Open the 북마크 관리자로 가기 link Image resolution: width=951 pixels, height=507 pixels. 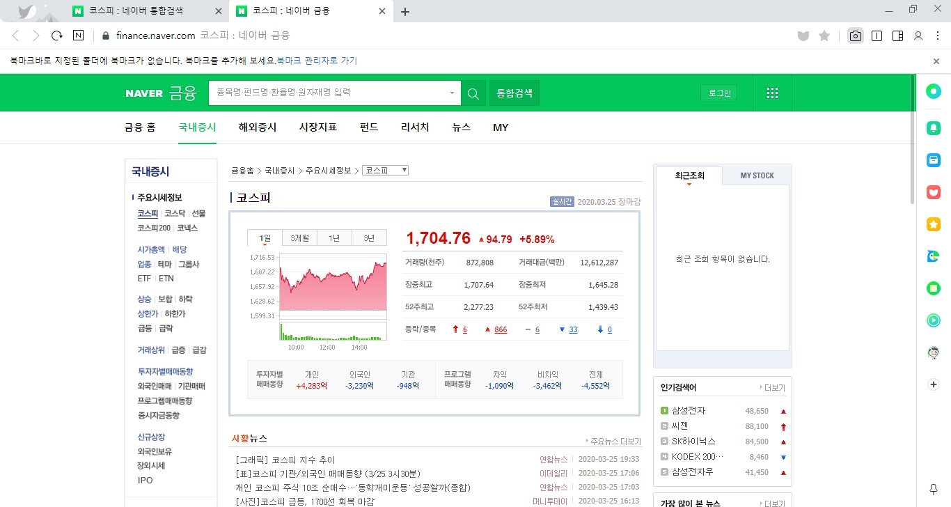coord(317,61)
